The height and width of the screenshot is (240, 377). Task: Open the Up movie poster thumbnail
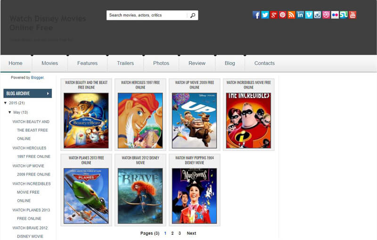(x=194, y=121)
